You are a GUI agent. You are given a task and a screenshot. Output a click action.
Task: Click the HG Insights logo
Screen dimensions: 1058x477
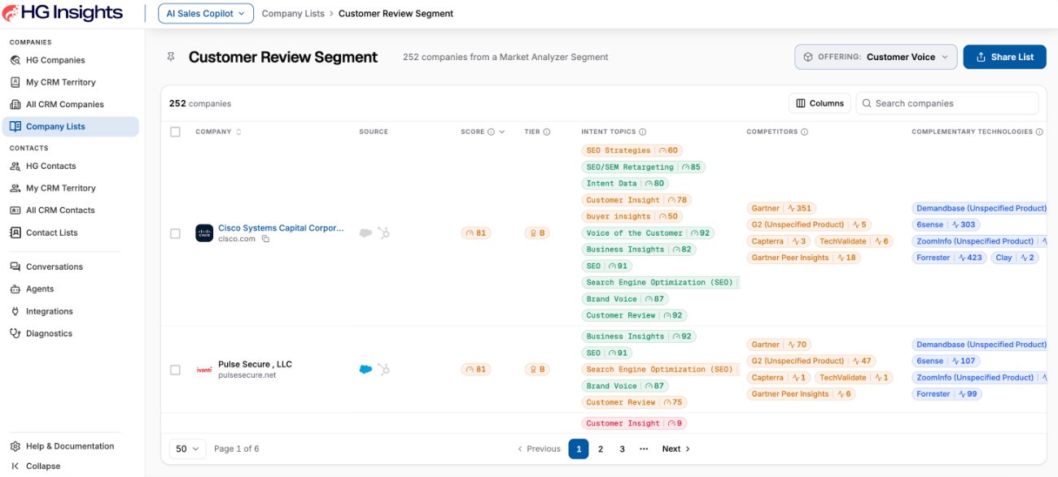[63, 13]
